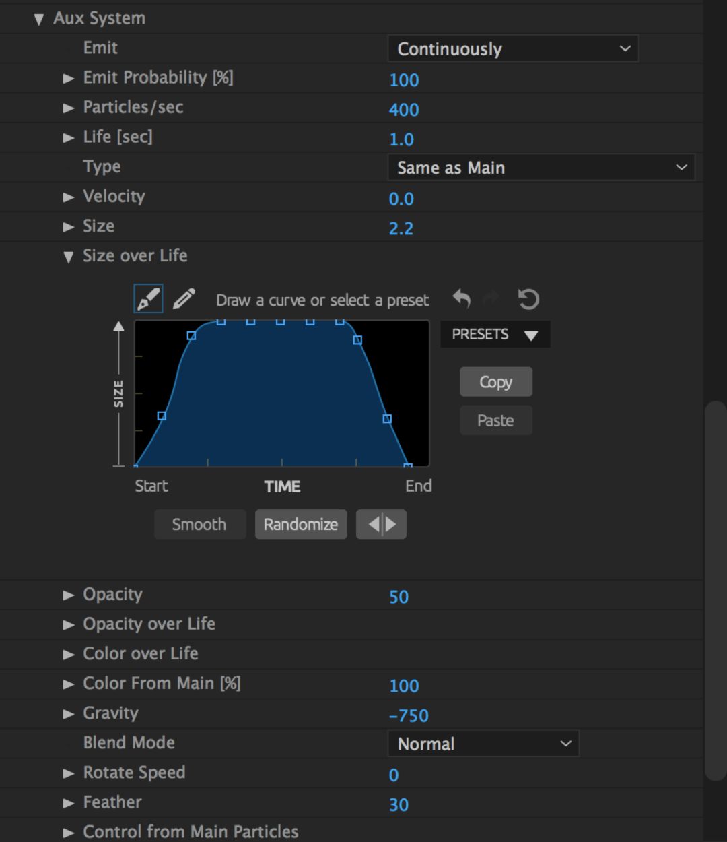
Task: Expand the Feather property
Action: pos(68,803)
